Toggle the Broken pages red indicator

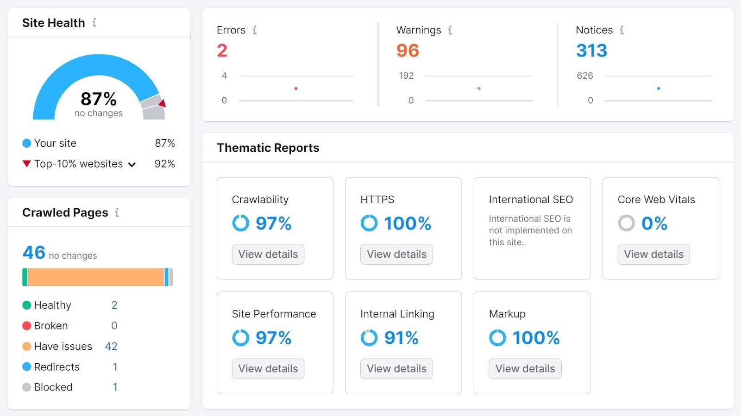(26, 325)
